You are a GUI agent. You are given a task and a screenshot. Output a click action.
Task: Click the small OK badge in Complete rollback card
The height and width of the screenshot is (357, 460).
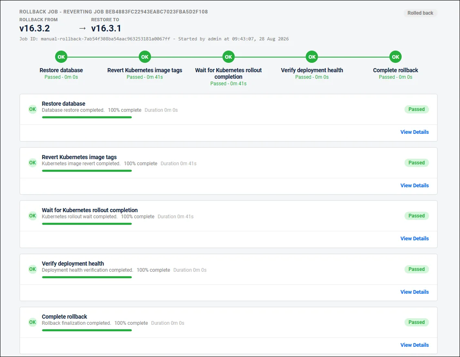[33, 322]
